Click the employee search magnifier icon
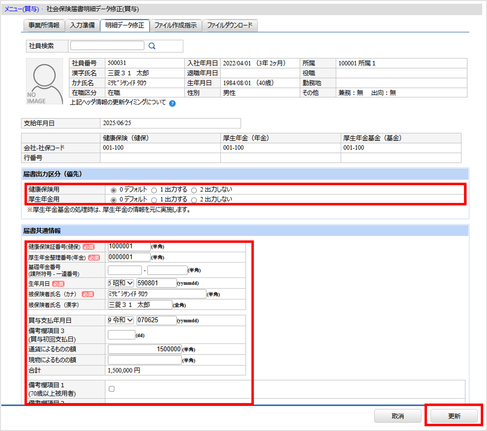This screenshot has height=431, width=487. [x=152, y=46]
